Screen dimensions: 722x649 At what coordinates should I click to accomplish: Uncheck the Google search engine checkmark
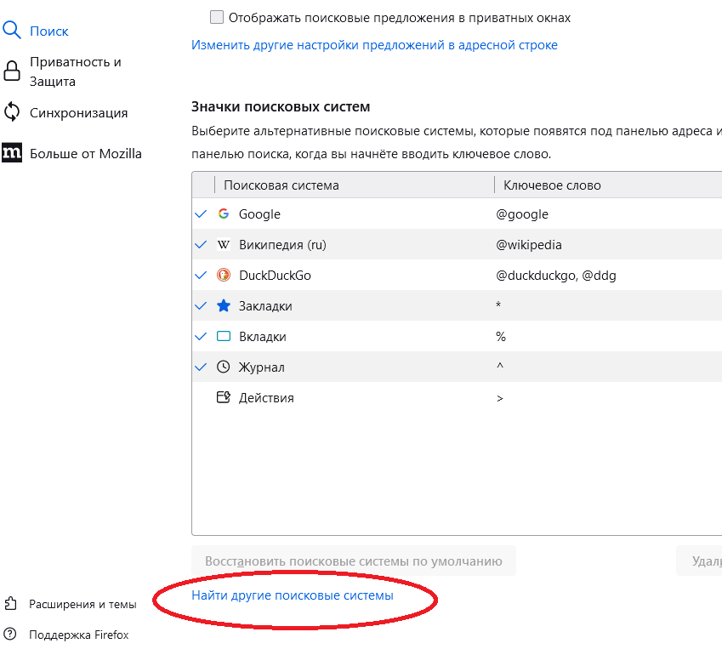(202, 214)
